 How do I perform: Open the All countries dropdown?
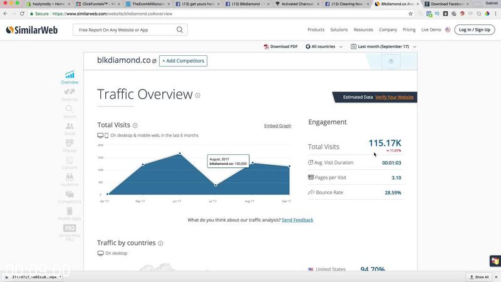click(x=324, y=46)
